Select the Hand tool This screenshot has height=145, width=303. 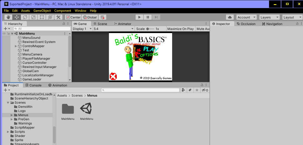coord(8,17)
